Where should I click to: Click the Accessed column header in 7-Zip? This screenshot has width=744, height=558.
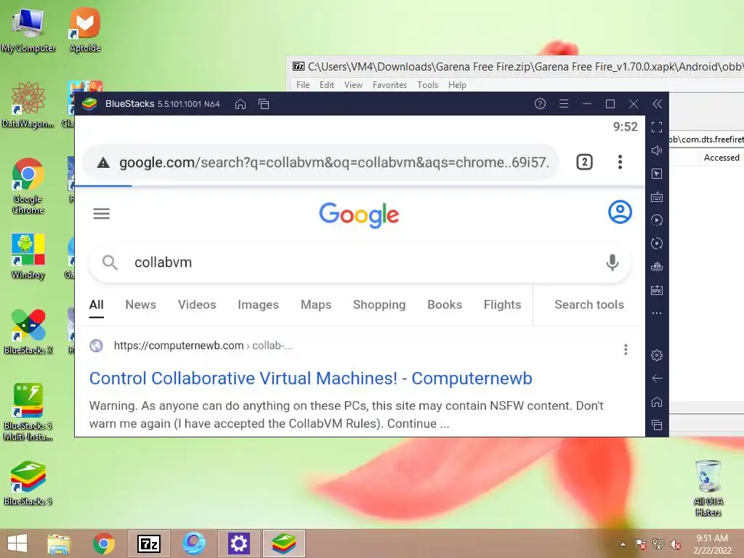coord(721,158)
